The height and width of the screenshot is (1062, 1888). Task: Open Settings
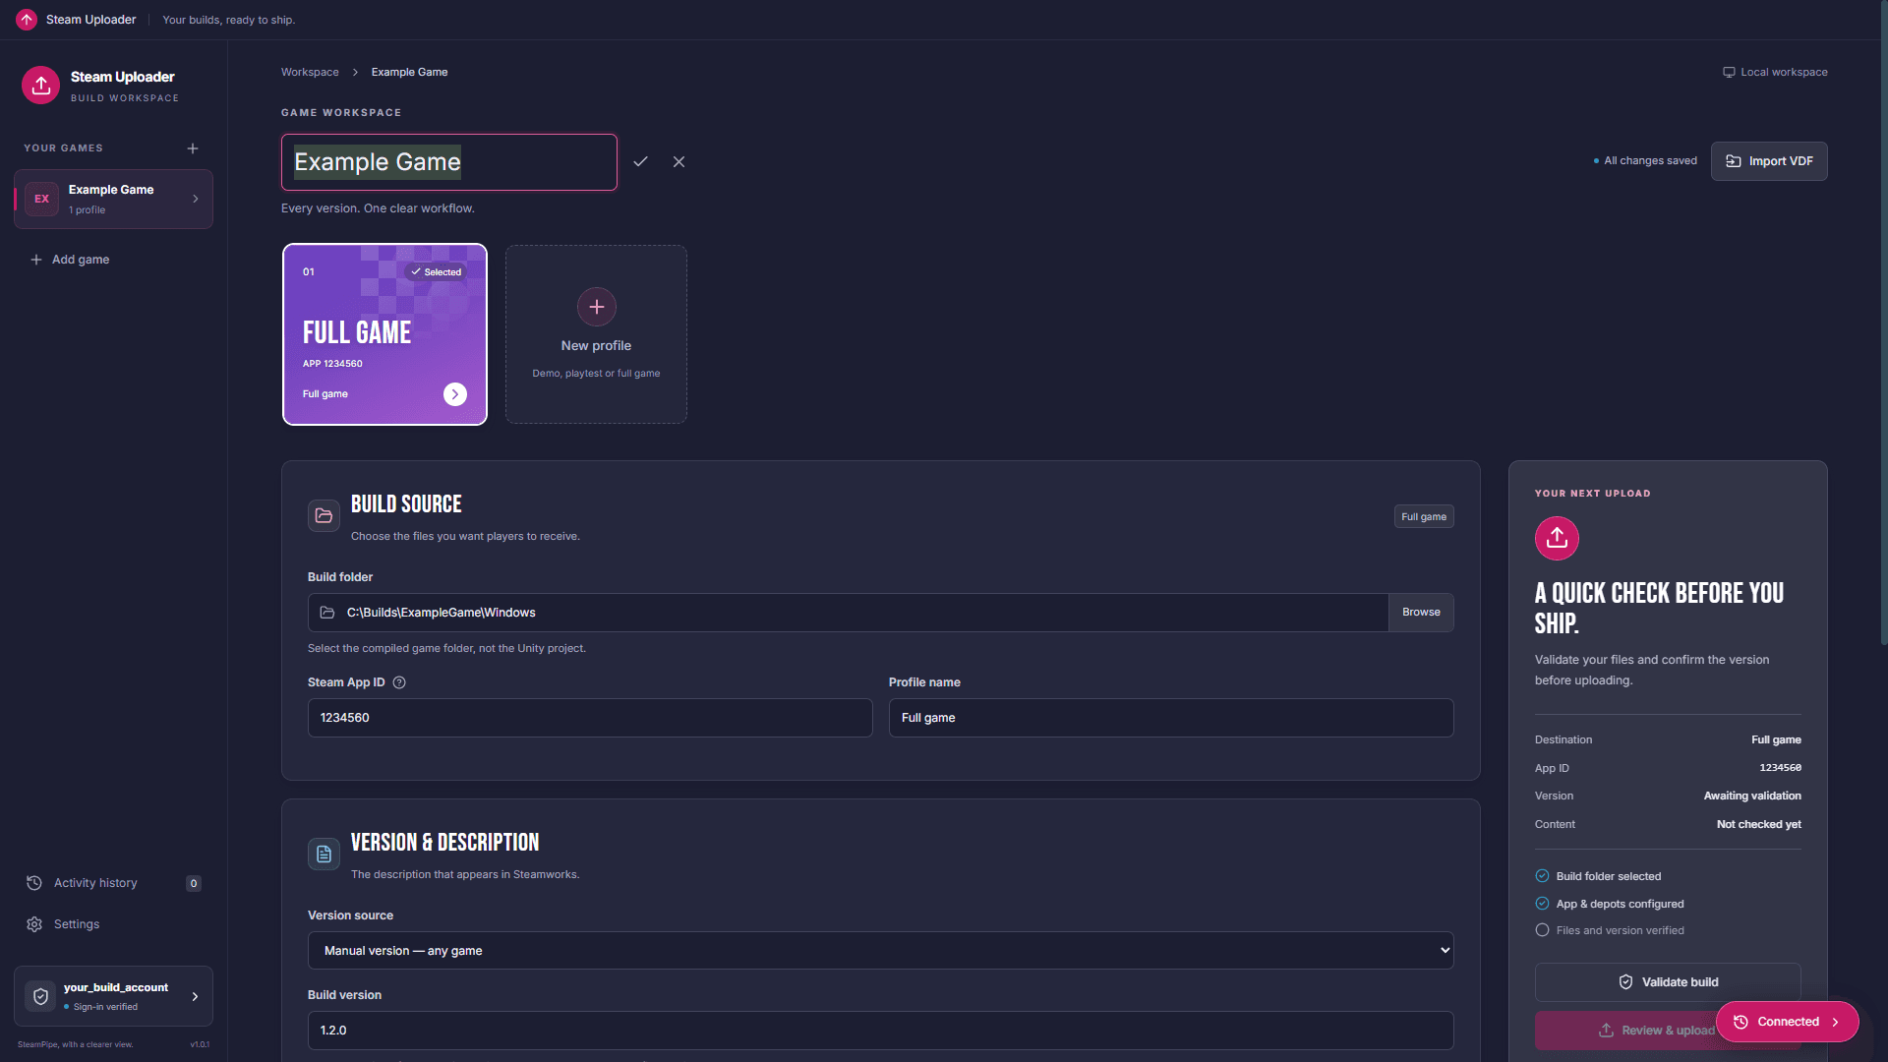(113, 924)
